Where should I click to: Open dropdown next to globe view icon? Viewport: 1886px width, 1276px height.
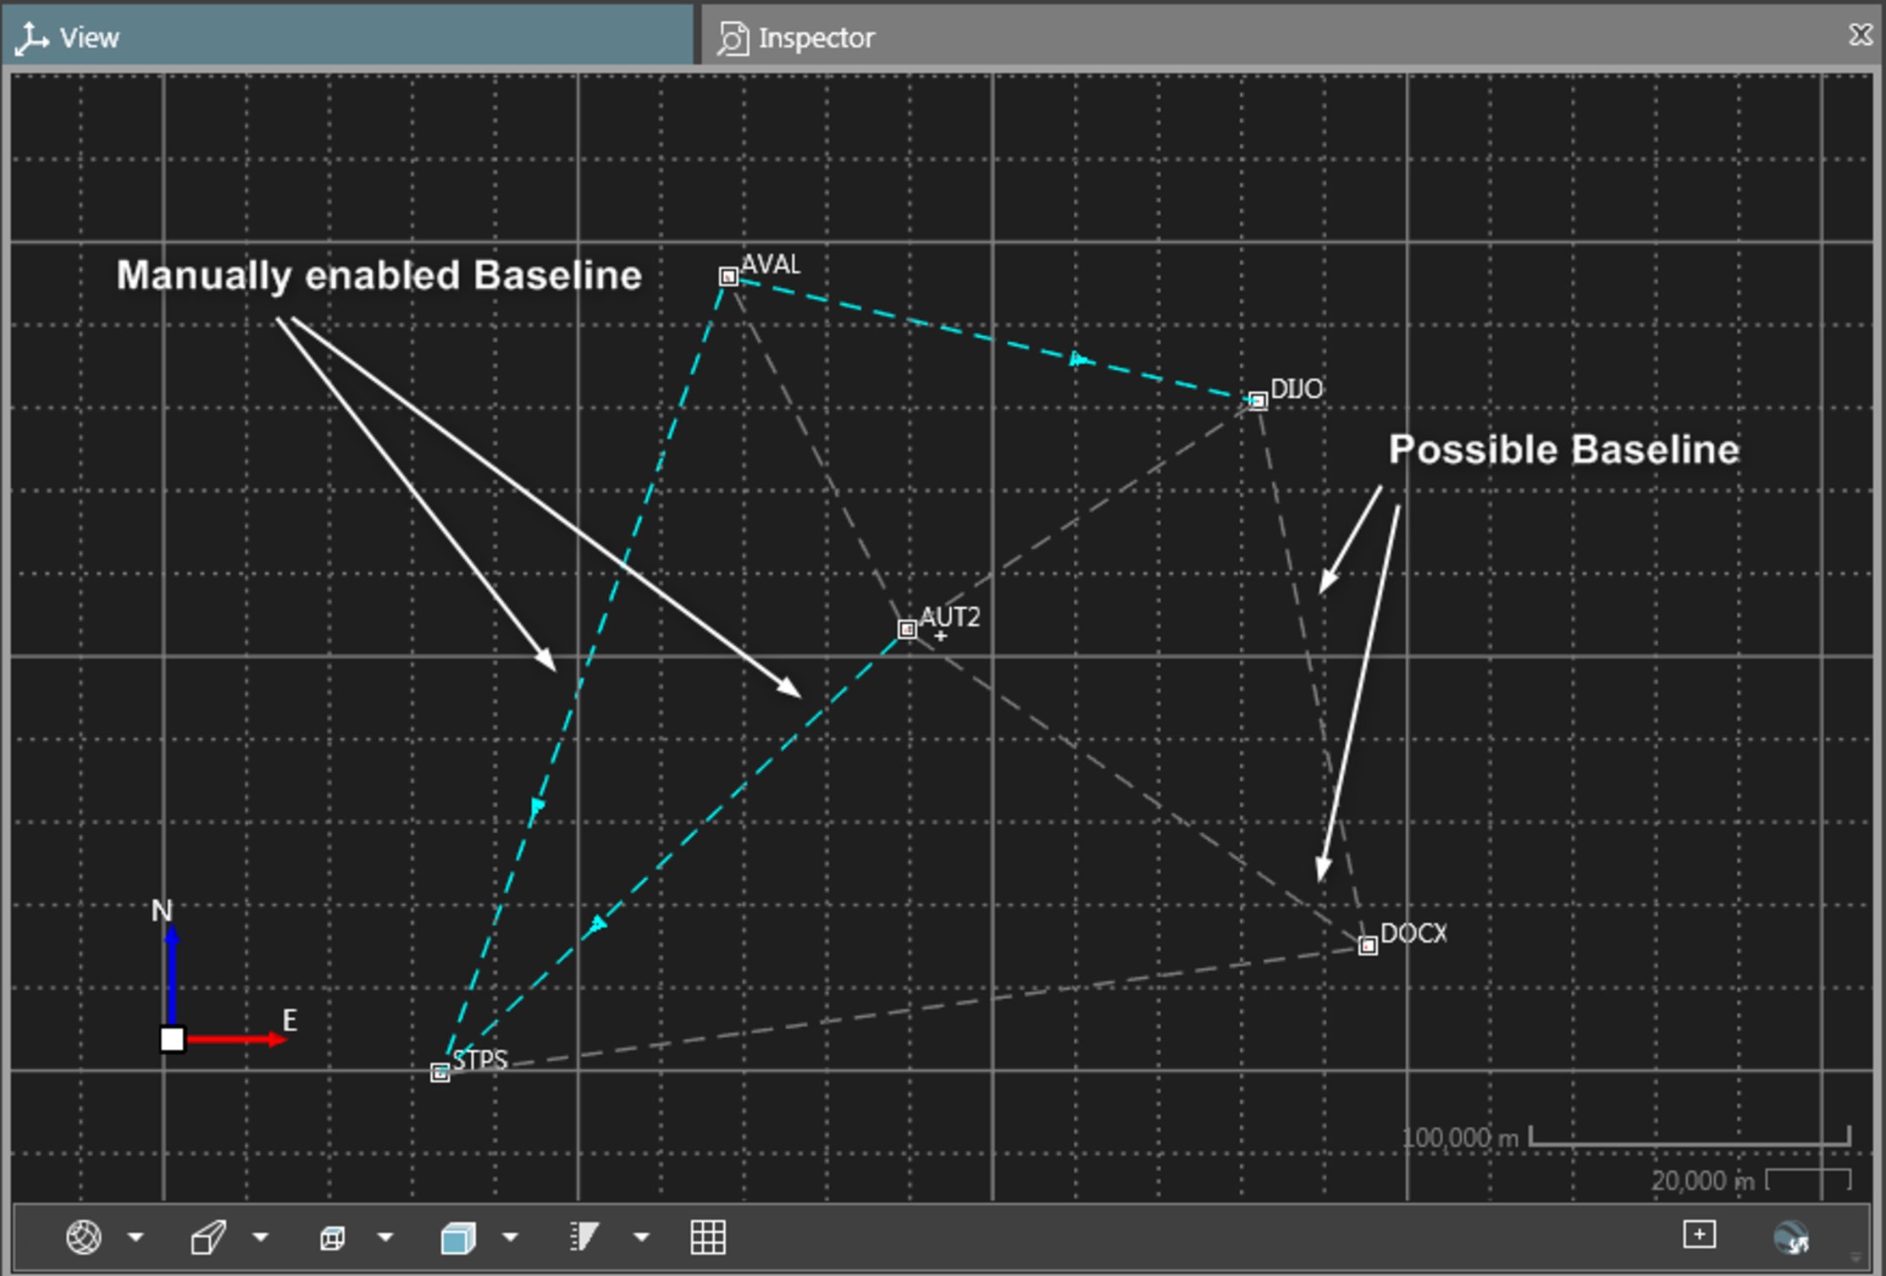click(136, 1238)
